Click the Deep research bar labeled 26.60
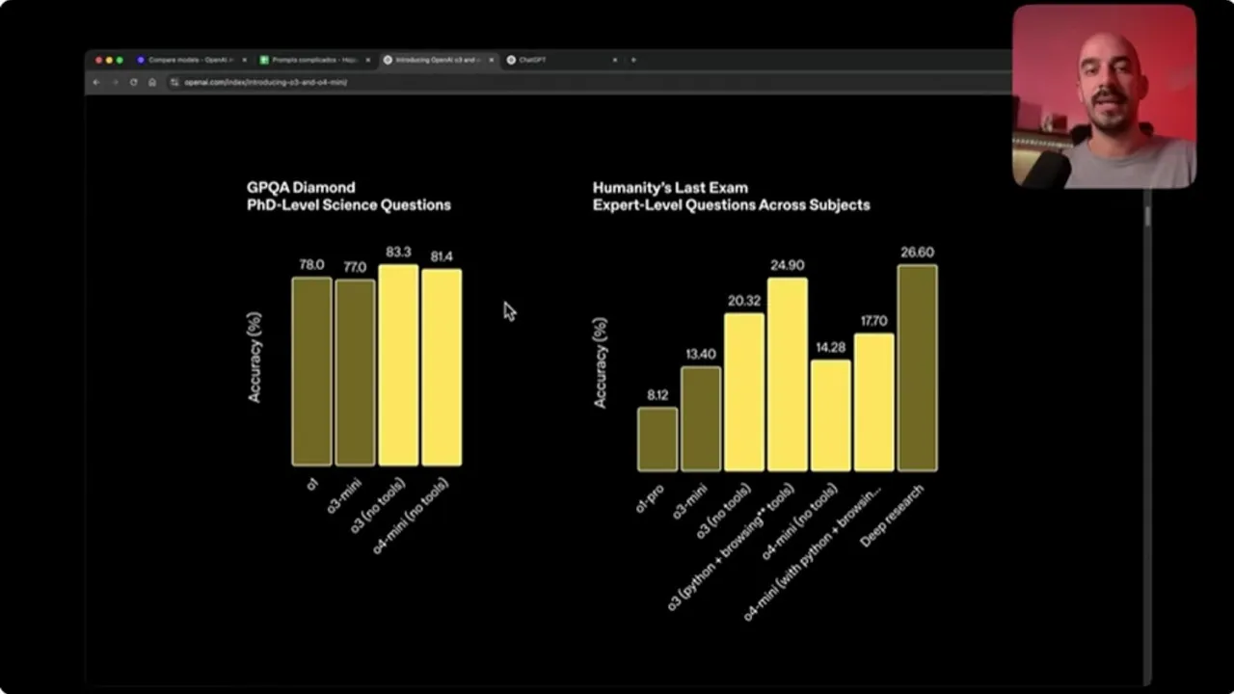 coord(918,368)
